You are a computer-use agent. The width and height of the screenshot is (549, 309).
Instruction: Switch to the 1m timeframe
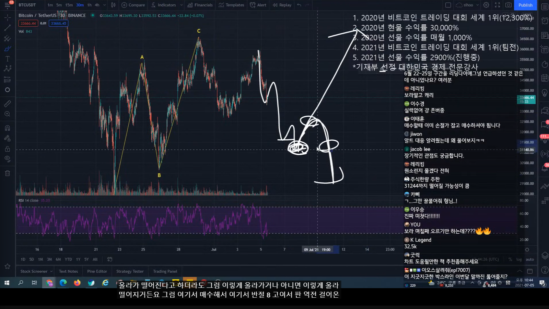click(x=50, y=5)
